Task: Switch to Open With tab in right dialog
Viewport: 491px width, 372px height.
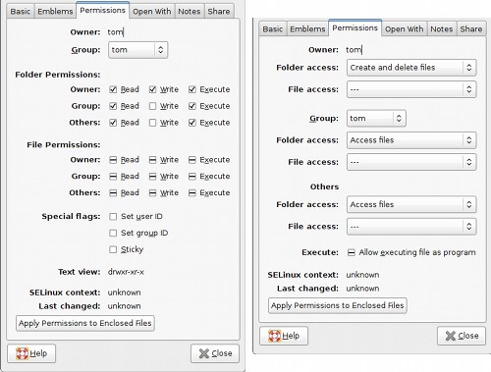Action: pos(405,29)
